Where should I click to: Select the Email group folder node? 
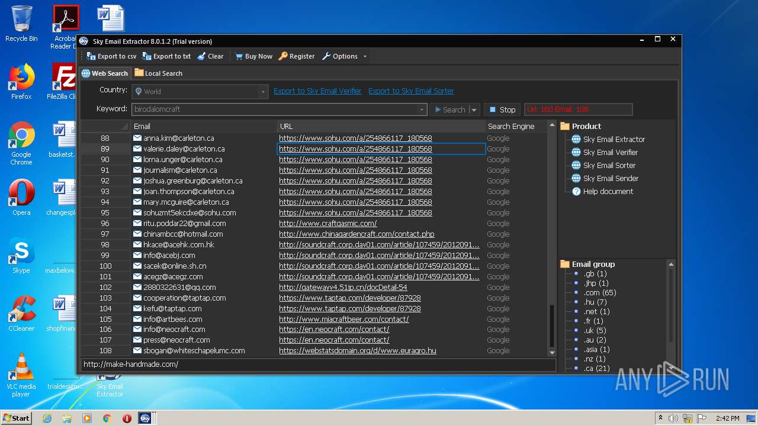587,264
